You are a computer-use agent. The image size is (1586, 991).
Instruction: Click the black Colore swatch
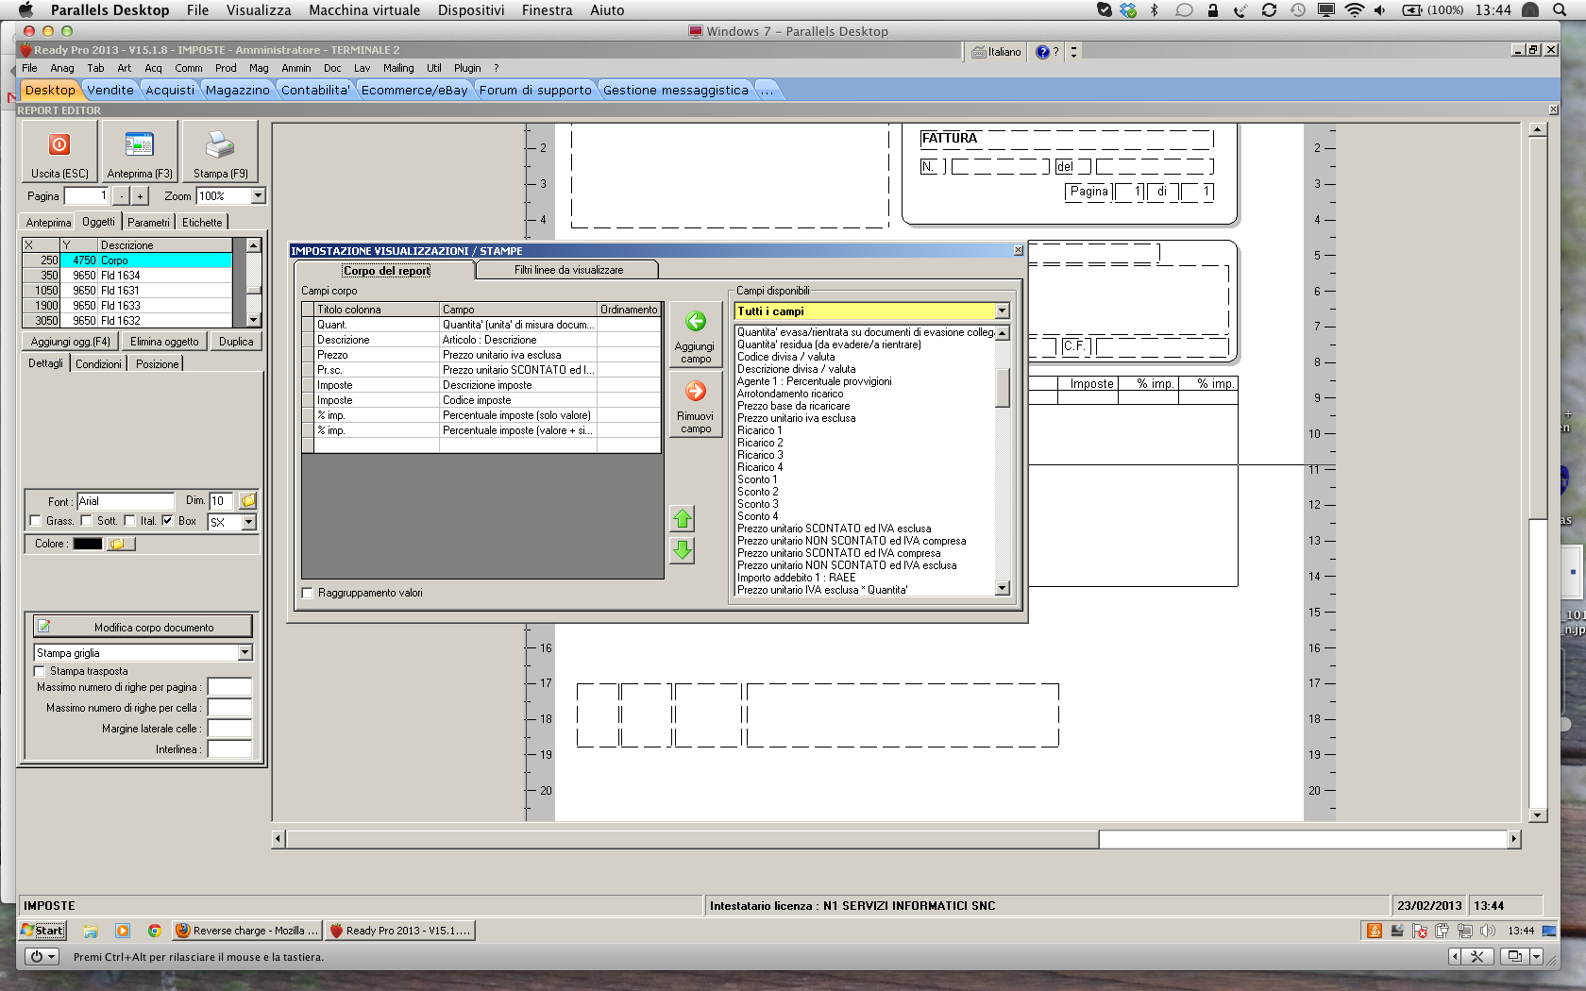point(88,544)
